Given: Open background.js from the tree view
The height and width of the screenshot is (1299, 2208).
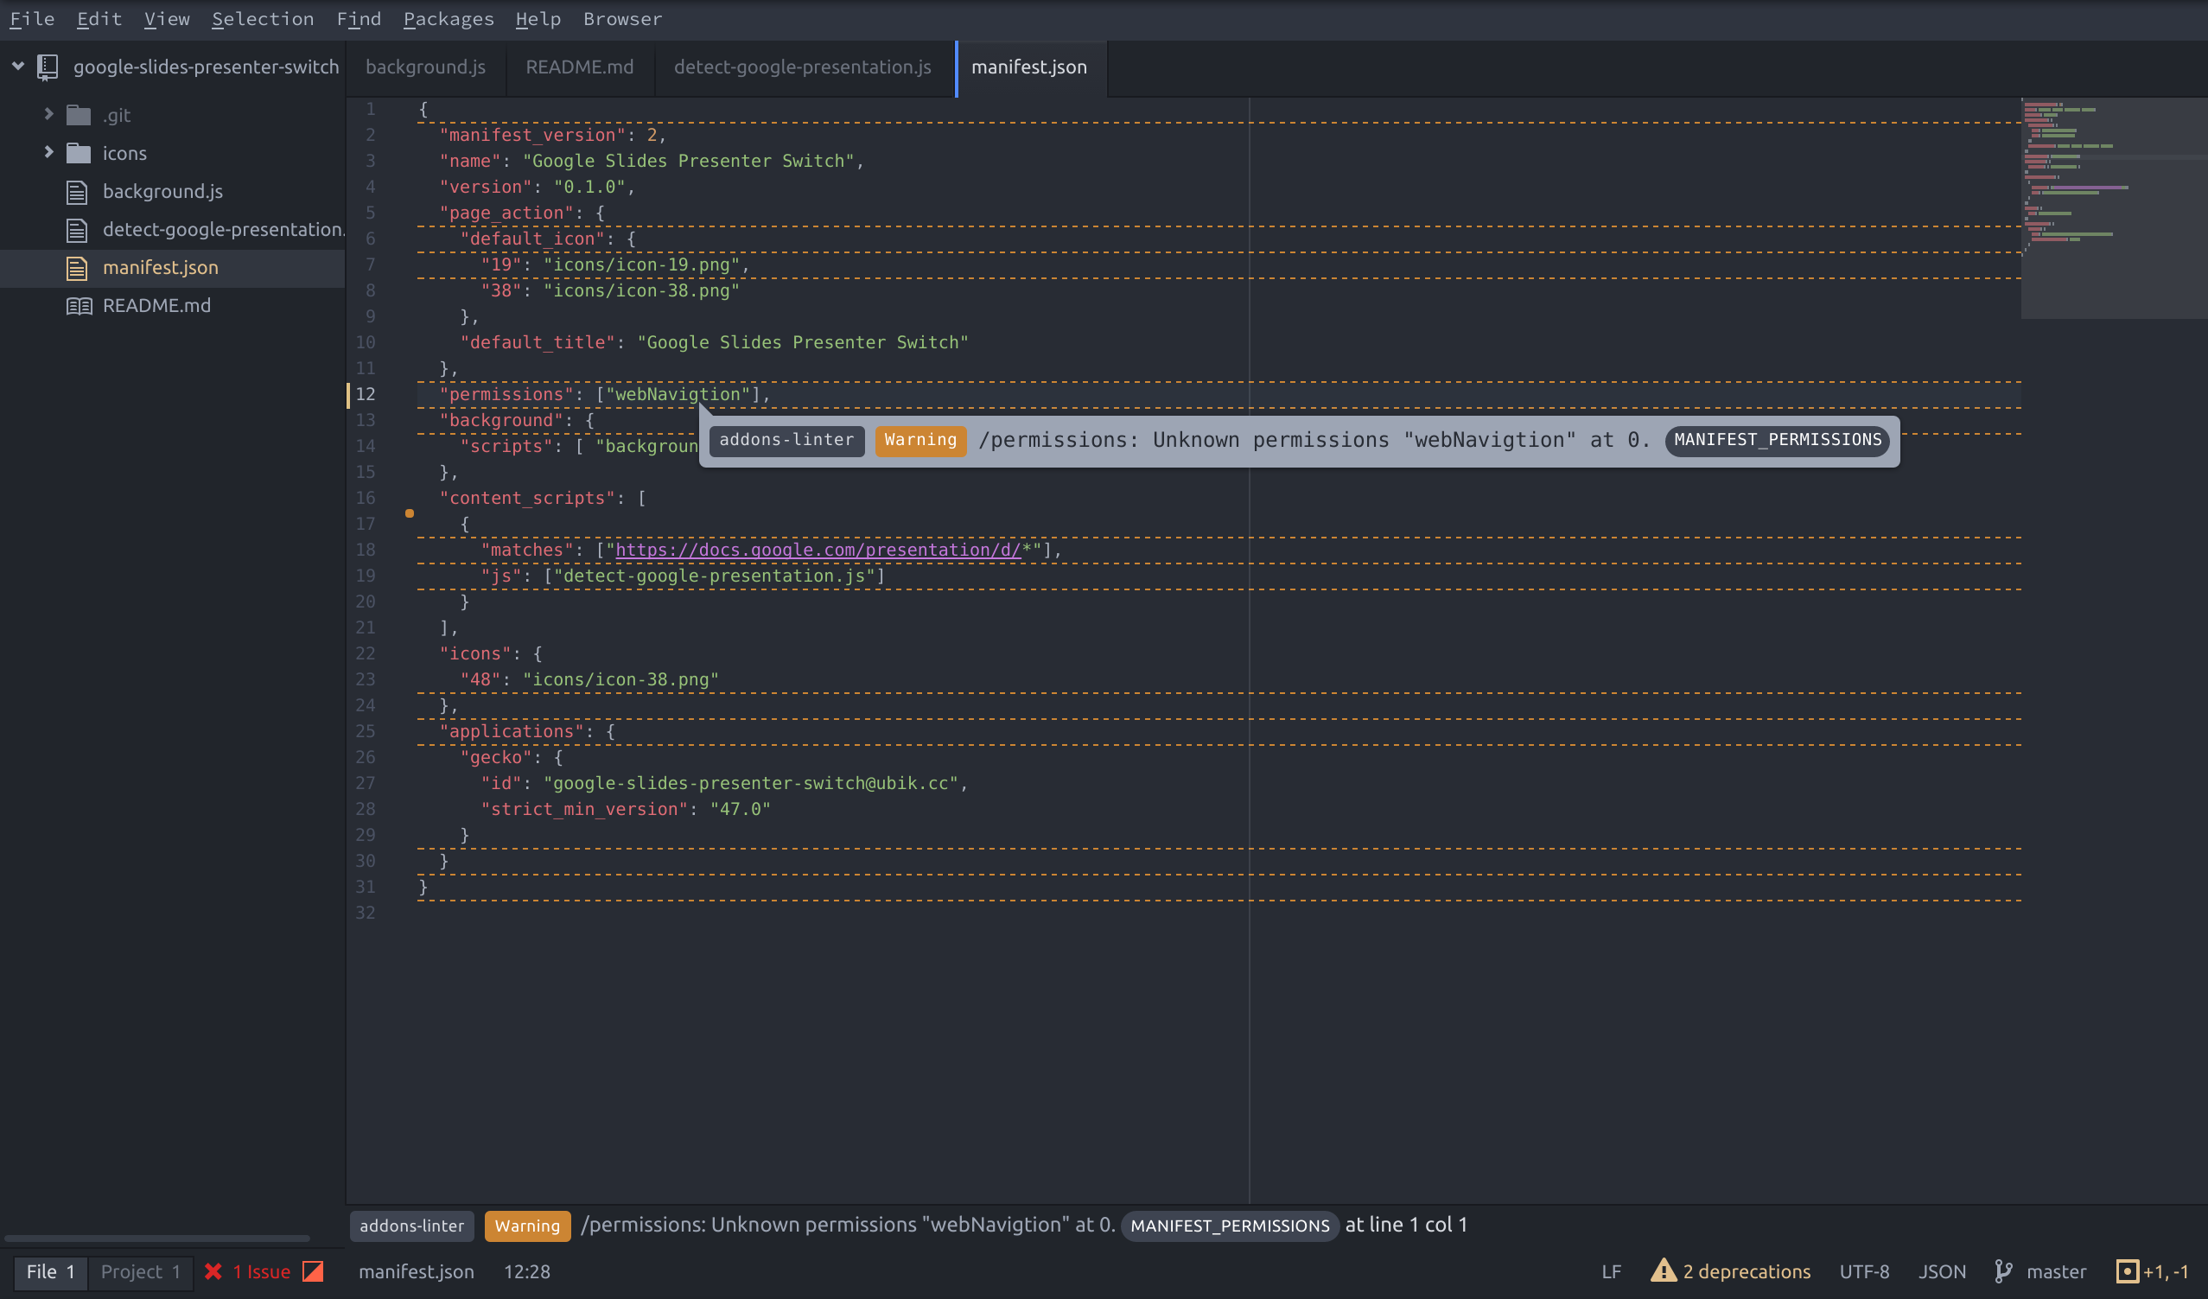Looking at the screenshot, I should 163,191.
